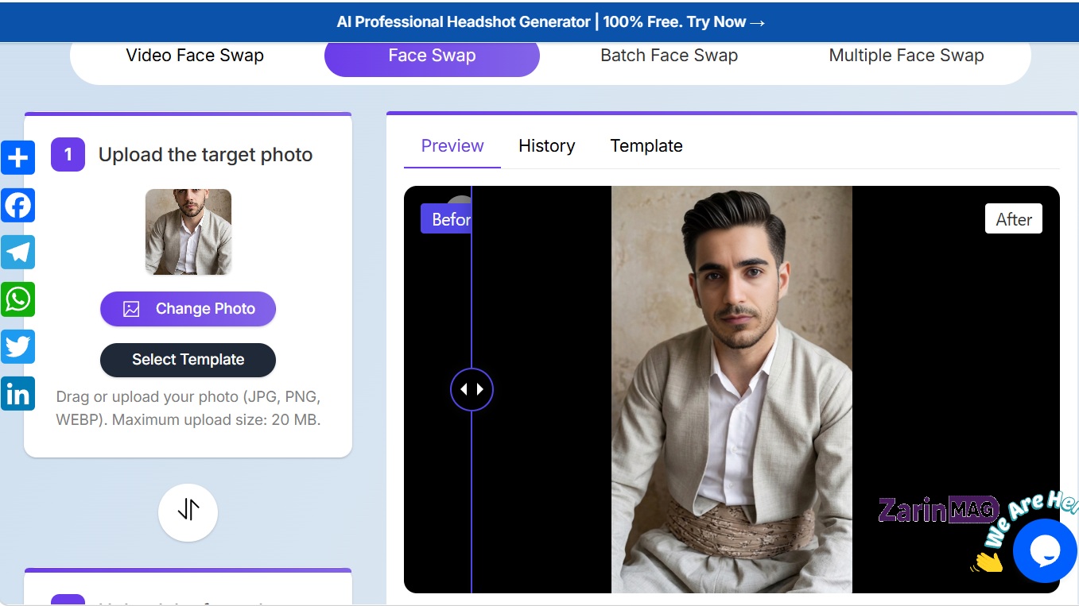This screenshot has width=1079, height=606.
Task: Open the History tab
Action: pos(546,146)
